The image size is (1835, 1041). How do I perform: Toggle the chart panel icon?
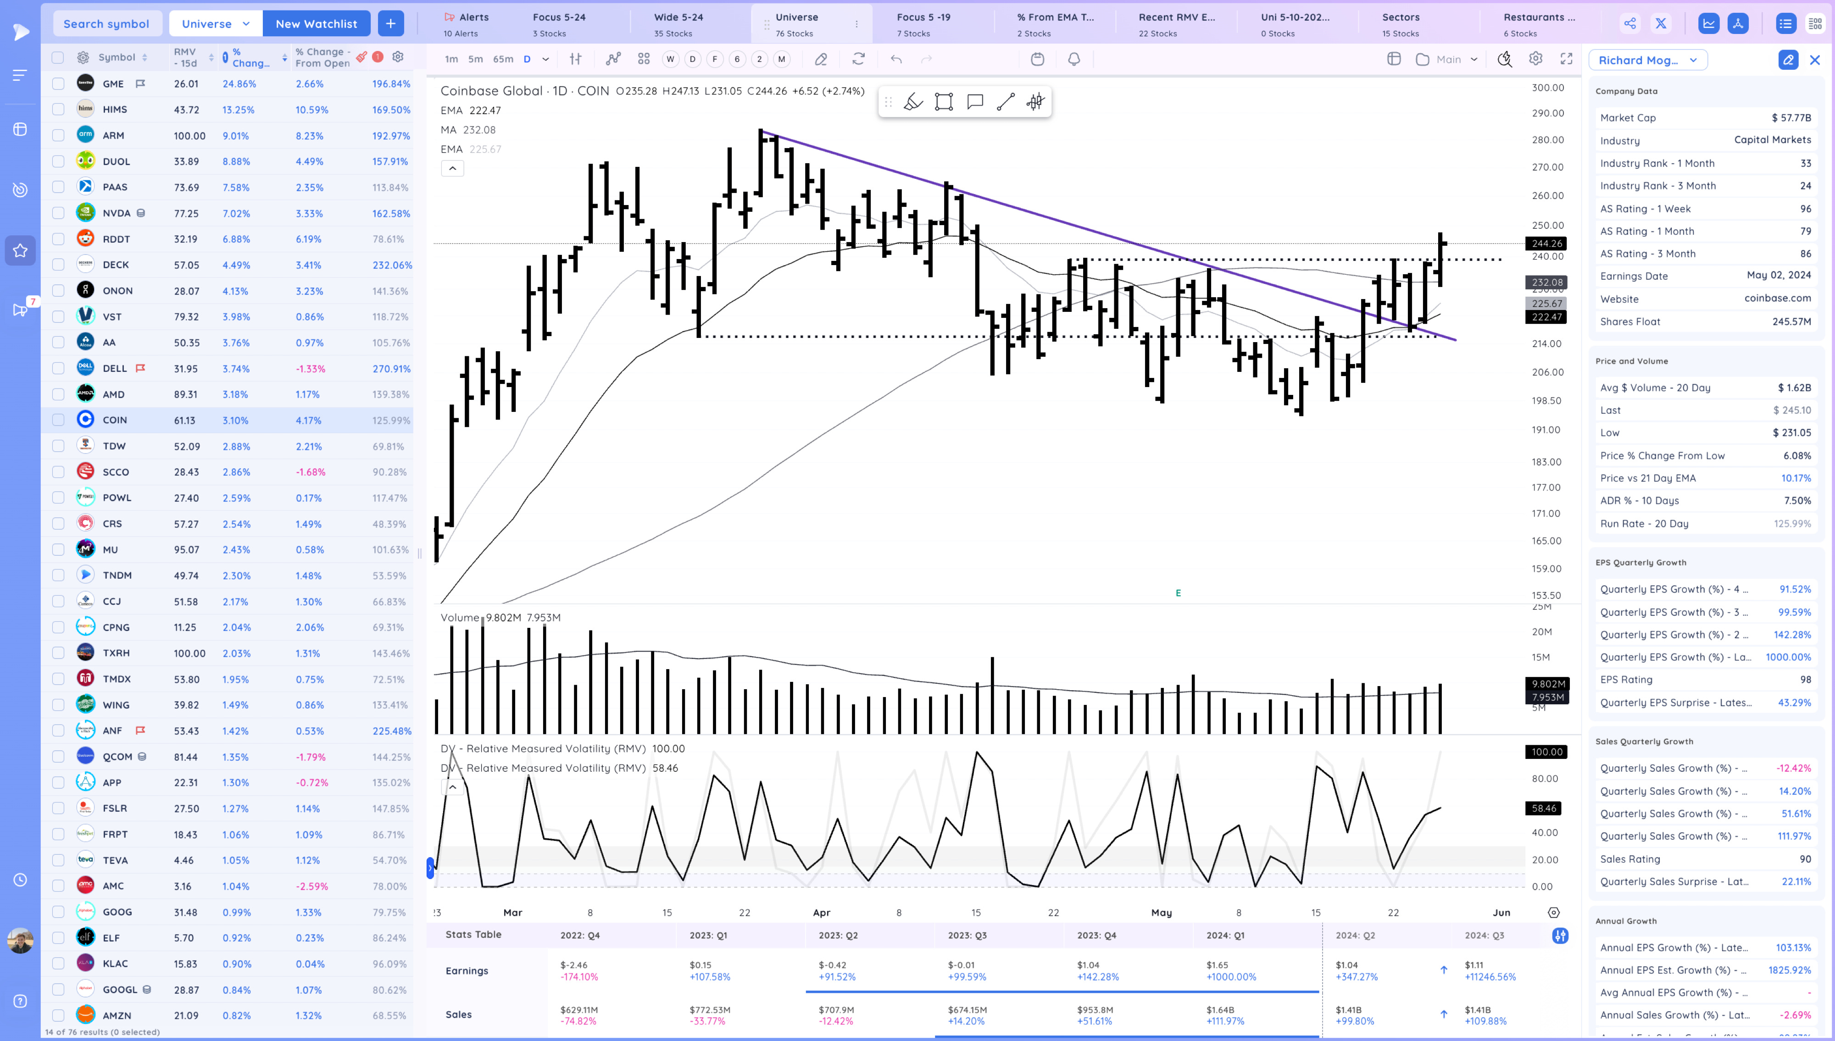point(1708,23)
